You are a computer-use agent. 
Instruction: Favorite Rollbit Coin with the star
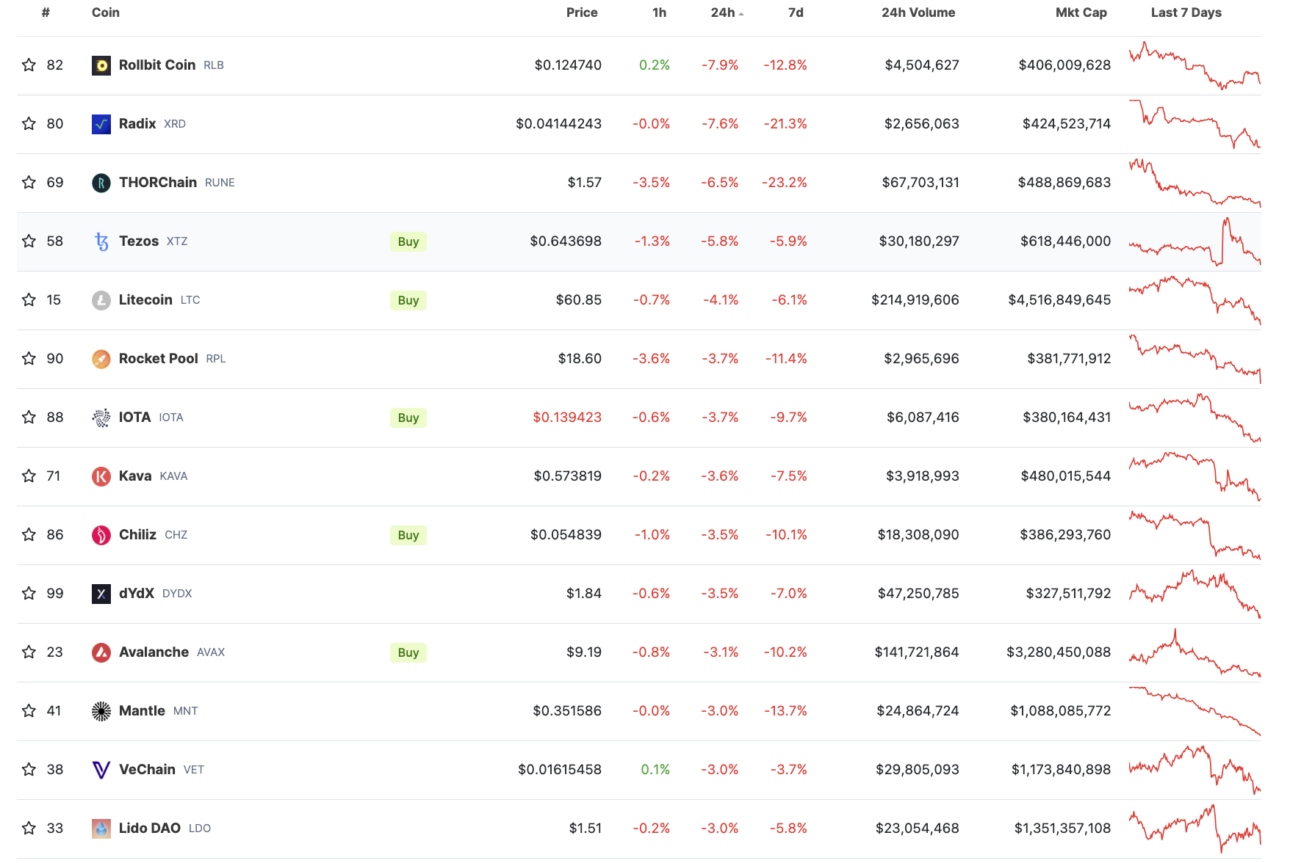click(x=29, y=65)
